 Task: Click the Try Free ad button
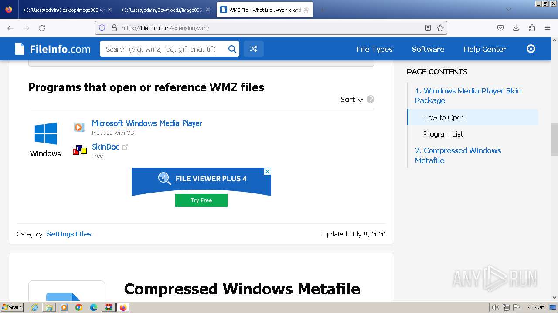(201, 200)
